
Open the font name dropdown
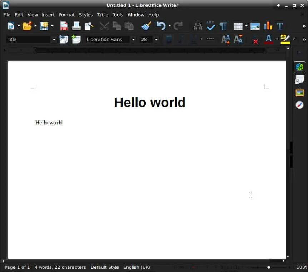(133, 39)
